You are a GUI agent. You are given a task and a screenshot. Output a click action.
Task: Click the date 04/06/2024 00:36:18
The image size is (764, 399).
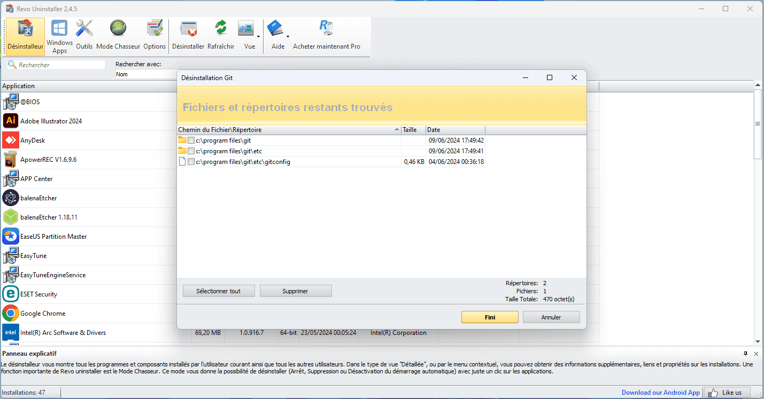click(x=456, y=162)
